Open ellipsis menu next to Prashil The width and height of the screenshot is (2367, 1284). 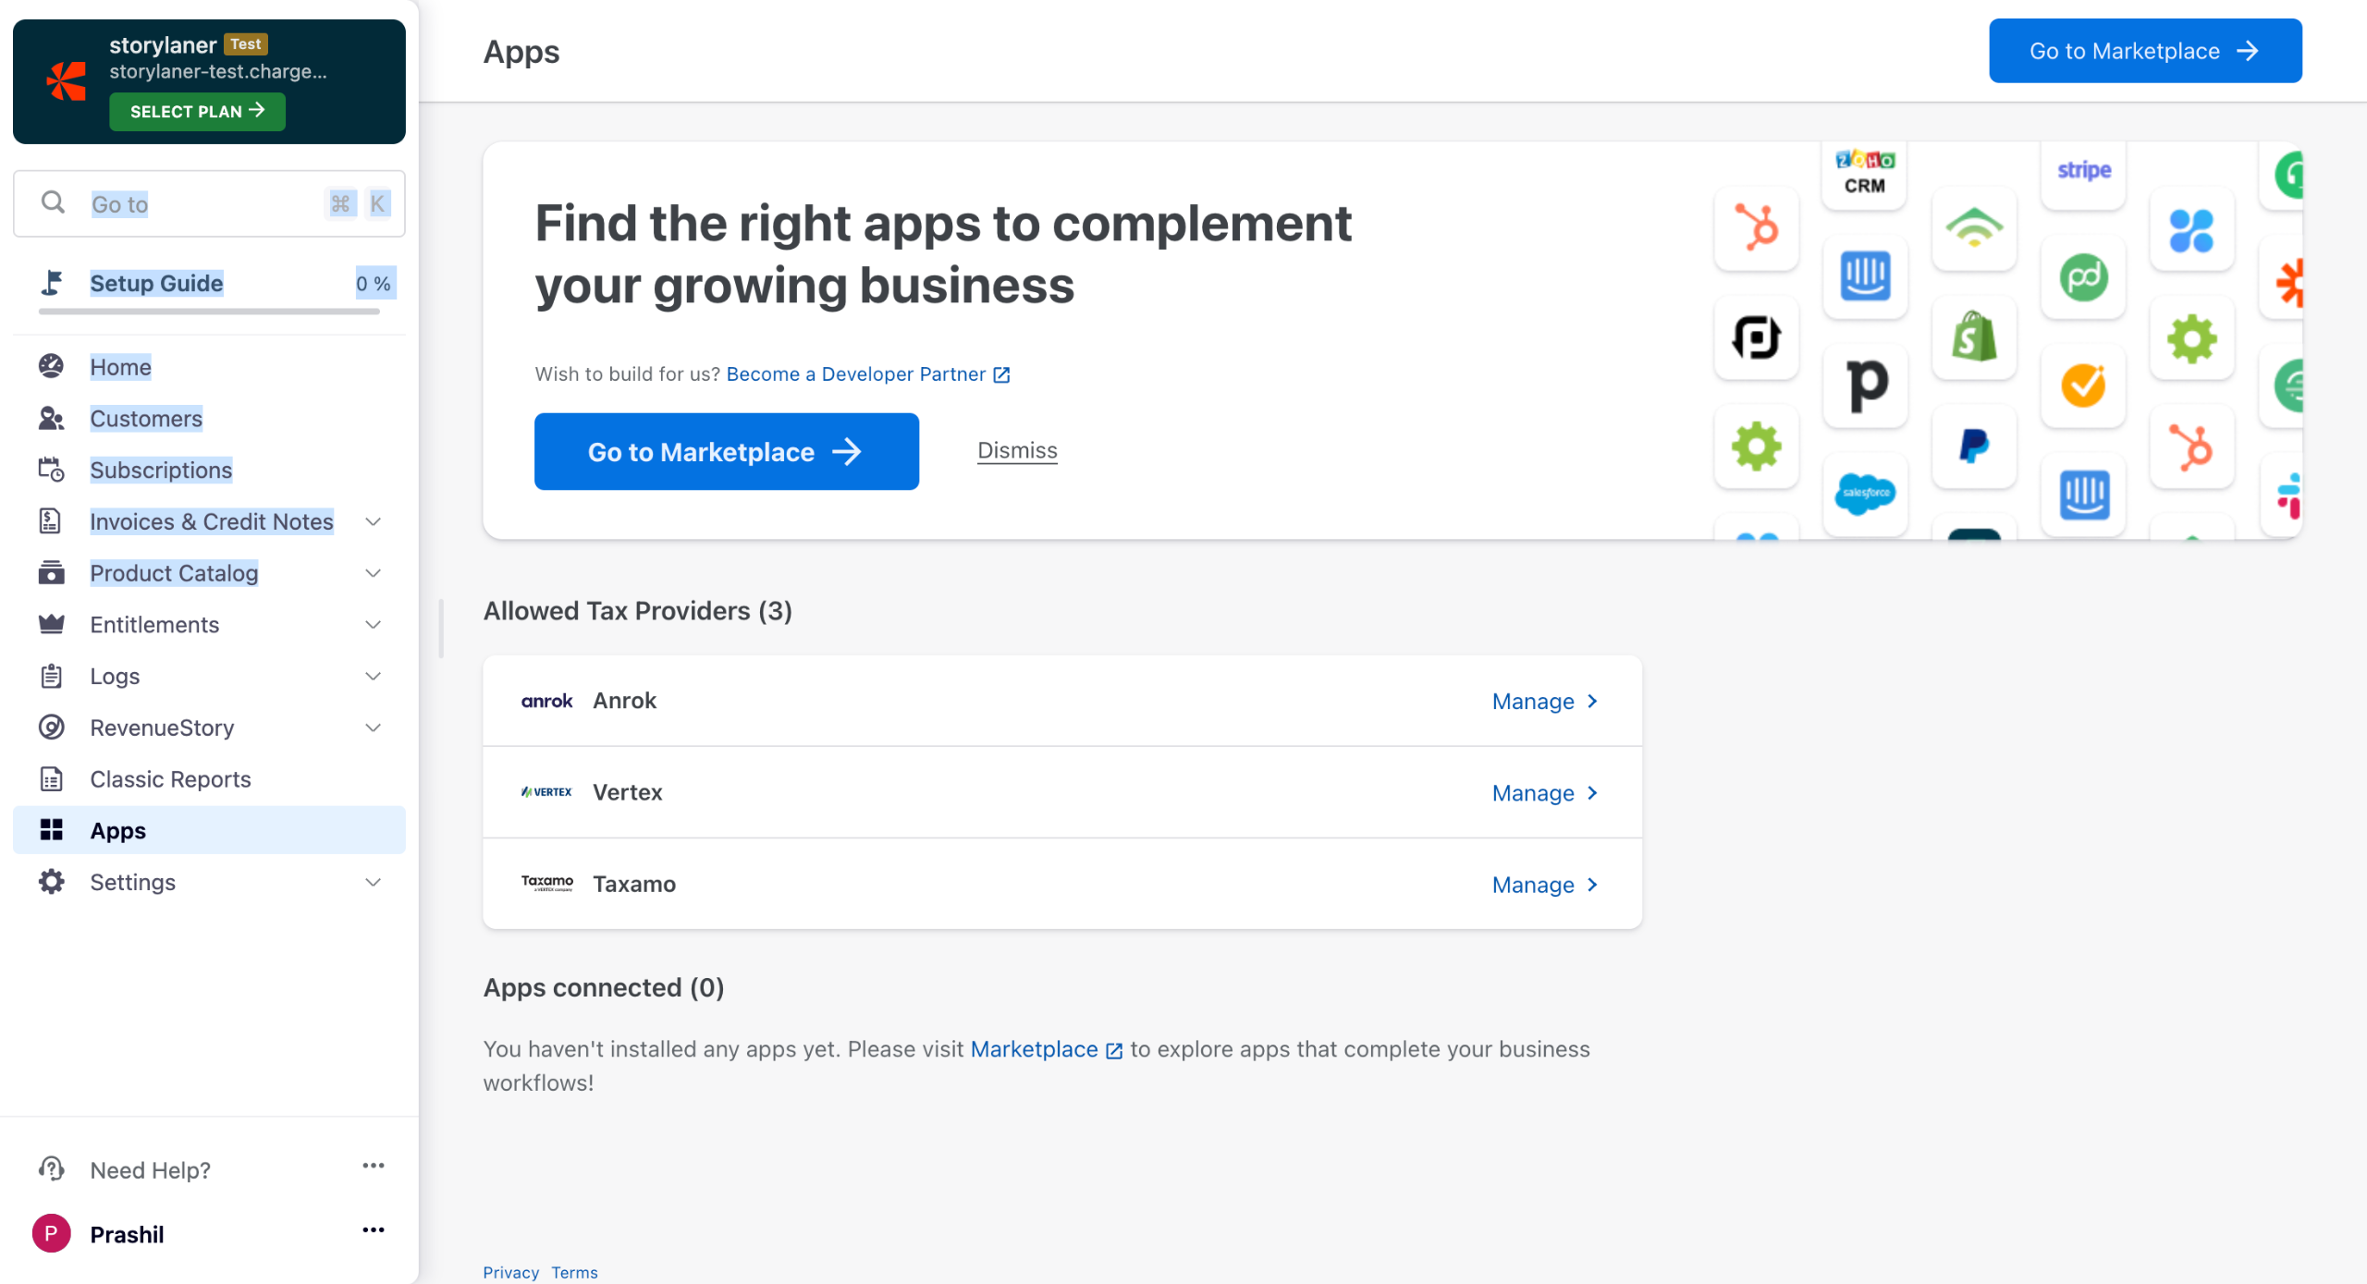coord(373,1230)
